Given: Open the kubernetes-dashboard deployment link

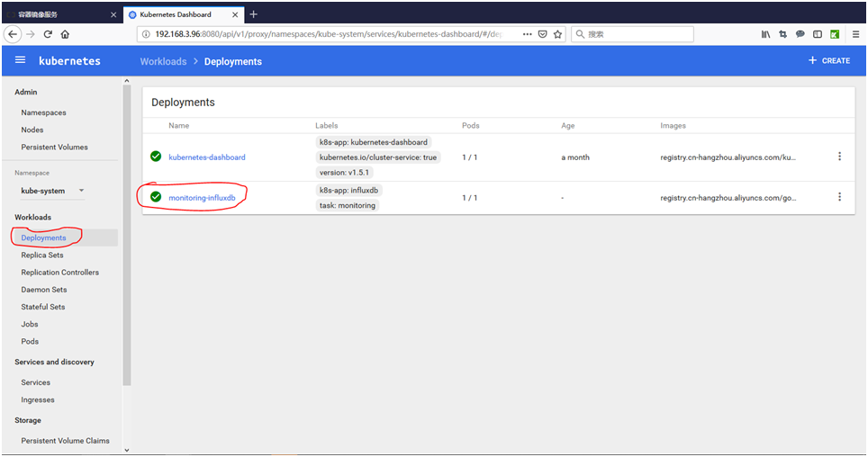Looking at the screenshot, I should (207, 157).
